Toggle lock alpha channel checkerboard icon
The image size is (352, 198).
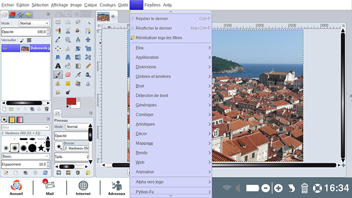tap(29, 40)
